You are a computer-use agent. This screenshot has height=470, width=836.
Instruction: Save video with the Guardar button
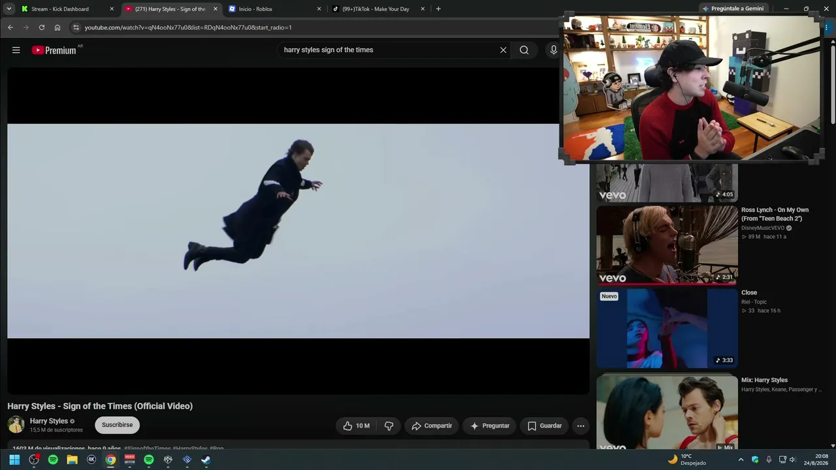545,426
